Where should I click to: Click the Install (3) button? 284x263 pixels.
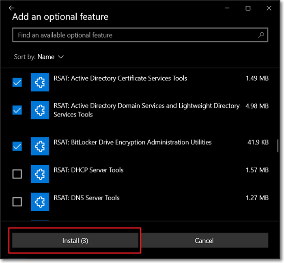point(75,240)
